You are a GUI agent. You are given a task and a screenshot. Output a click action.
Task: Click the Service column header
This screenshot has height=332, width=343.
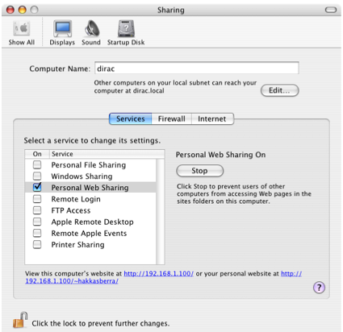[x=107, y=154]
